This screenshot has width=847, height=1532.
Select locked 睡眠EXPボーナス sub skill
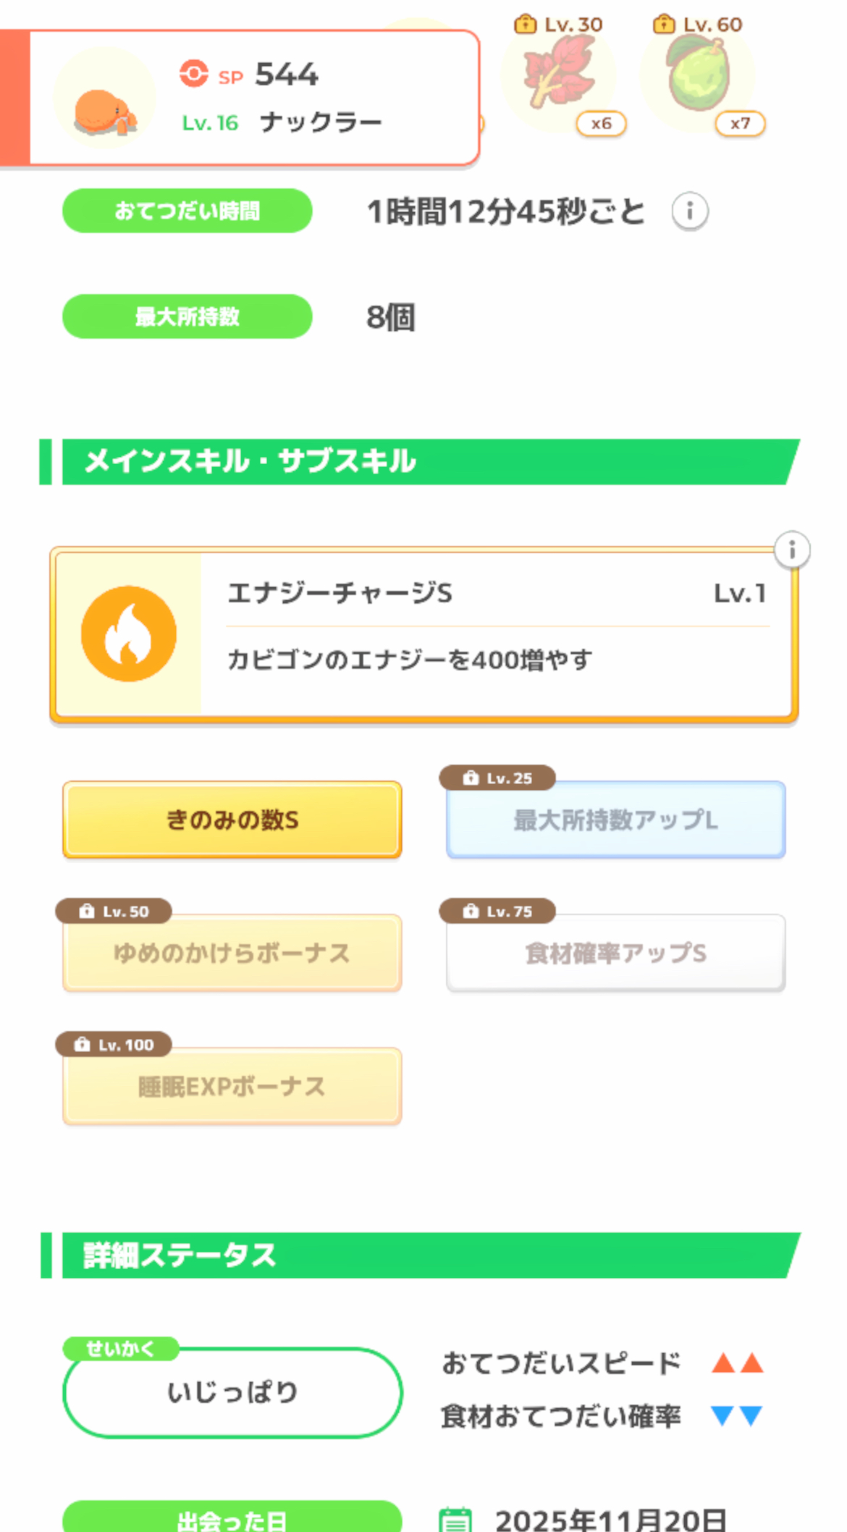coord(232,1086)
